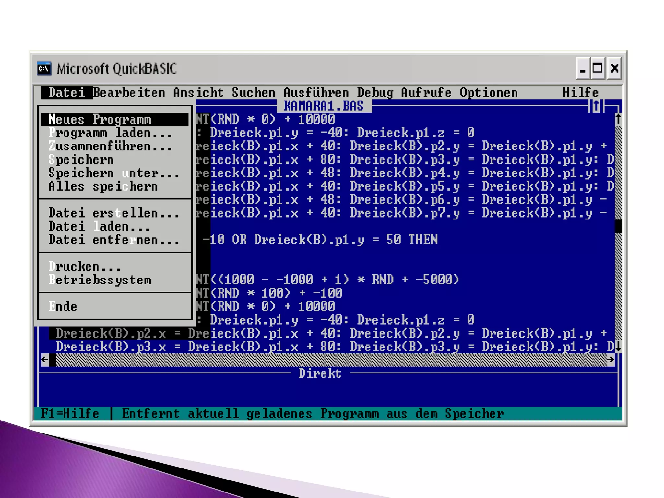Click horizontal scrollbar left arrow
The height and width of the screenshot is (498, 664).
click(45, 360)
